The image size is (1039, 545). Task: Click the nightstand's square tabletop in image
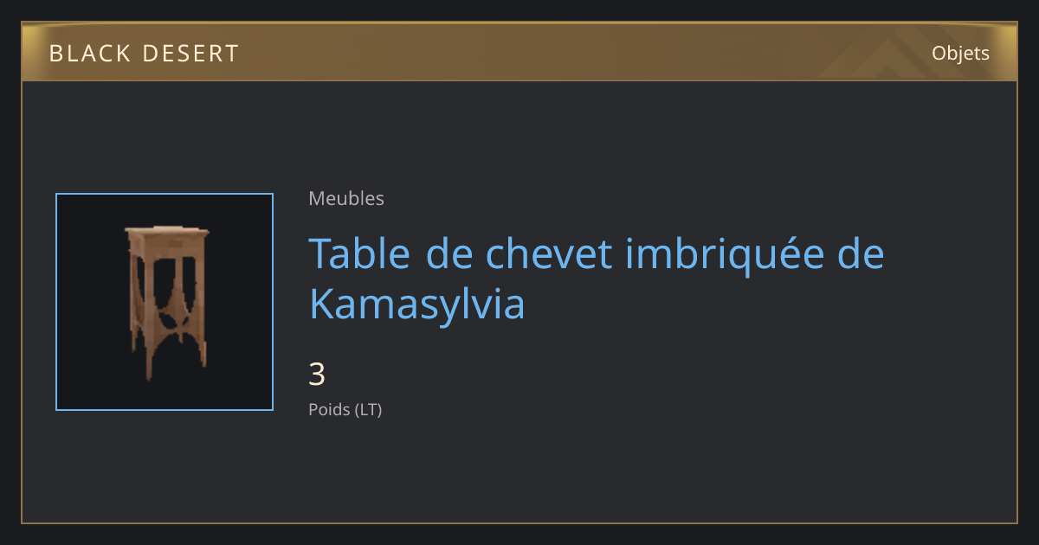point(167,232)
